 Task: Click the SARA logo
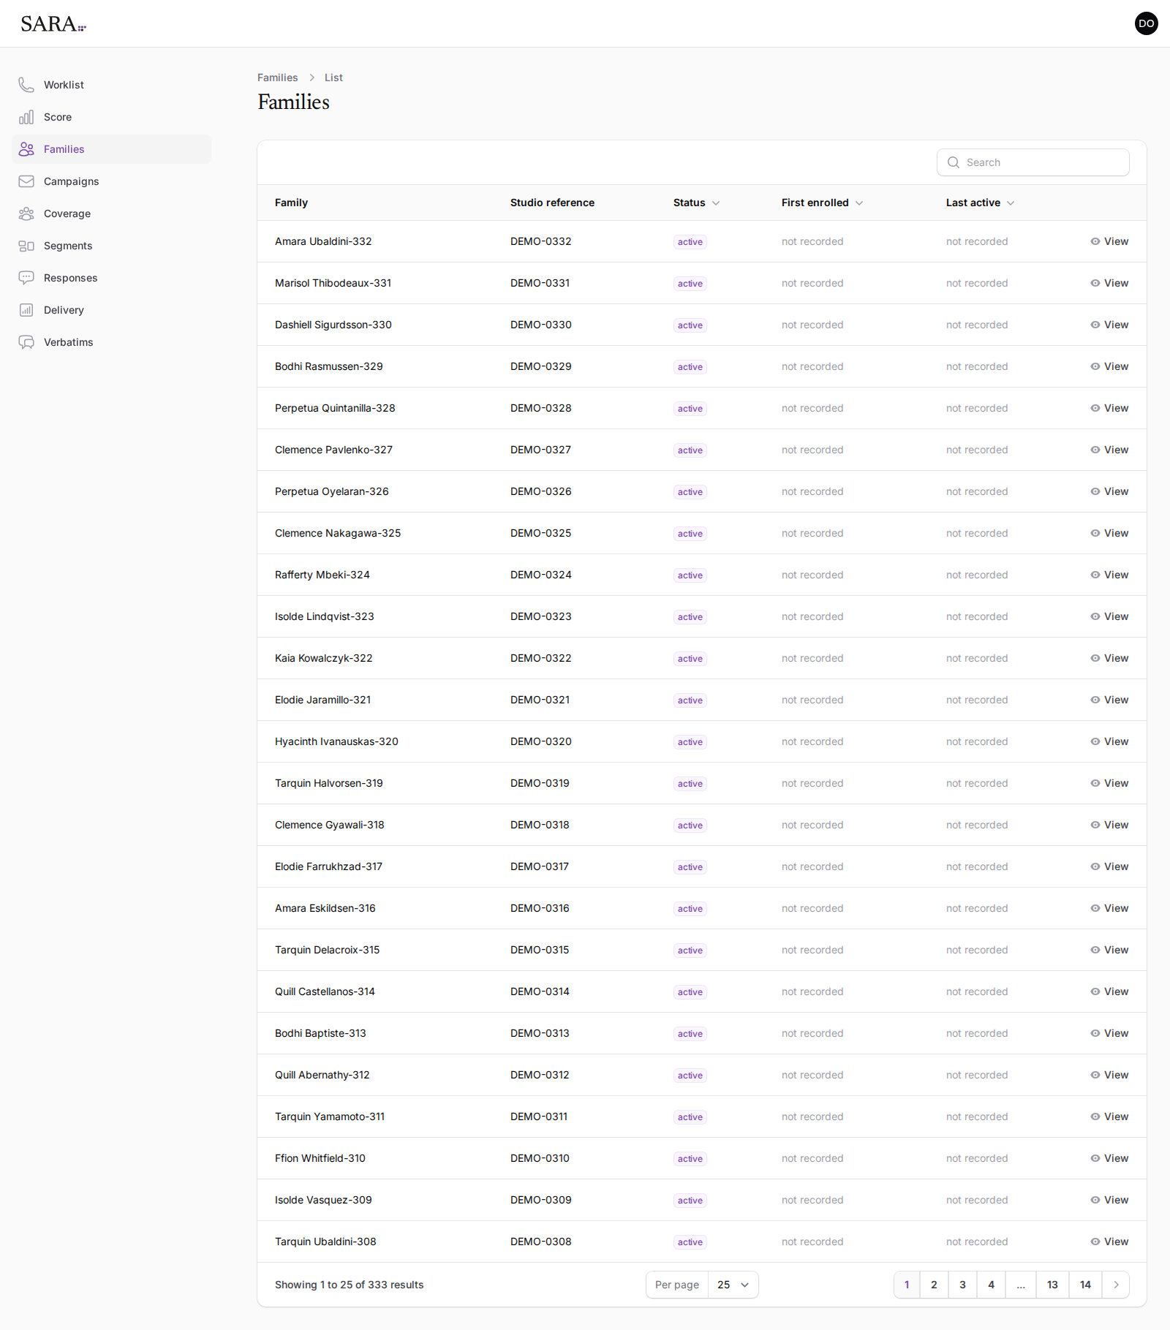[53, 24]
